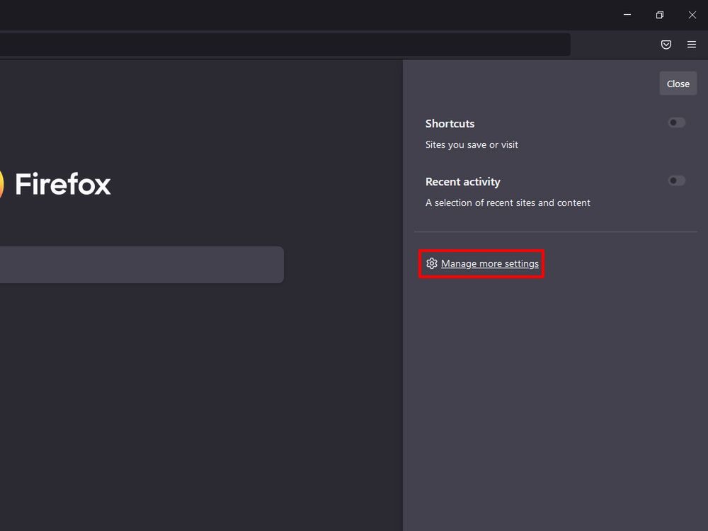This screenshot has width=708, height=531.
Task: Turn on the Recent activity switch
Action: tap(676, 181)
